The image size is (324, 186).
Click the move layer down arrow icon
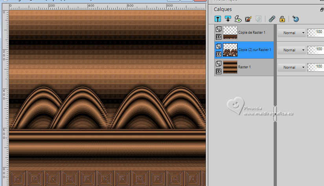228,18
